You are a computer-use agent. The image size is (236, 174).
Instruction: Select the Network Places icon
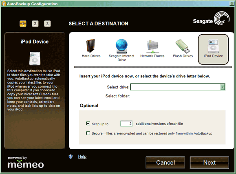[x=152, y=46]
